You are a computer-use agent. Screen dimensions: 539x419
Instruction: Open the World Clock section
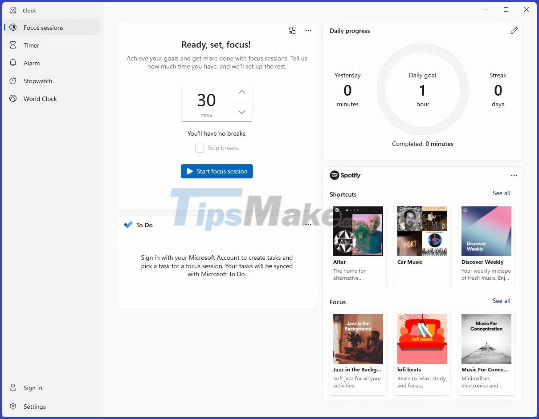tap(40, 98)
